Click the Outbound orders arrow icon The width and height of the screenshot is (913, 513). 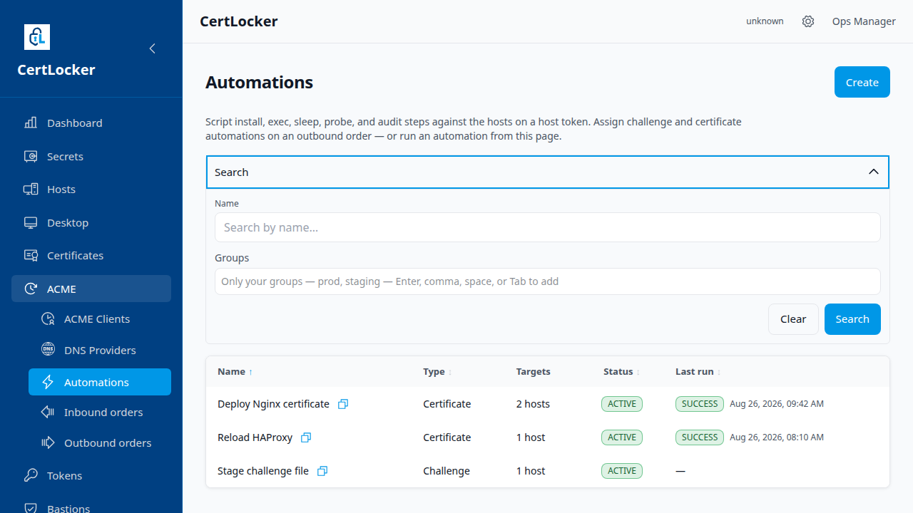(48, 442)
